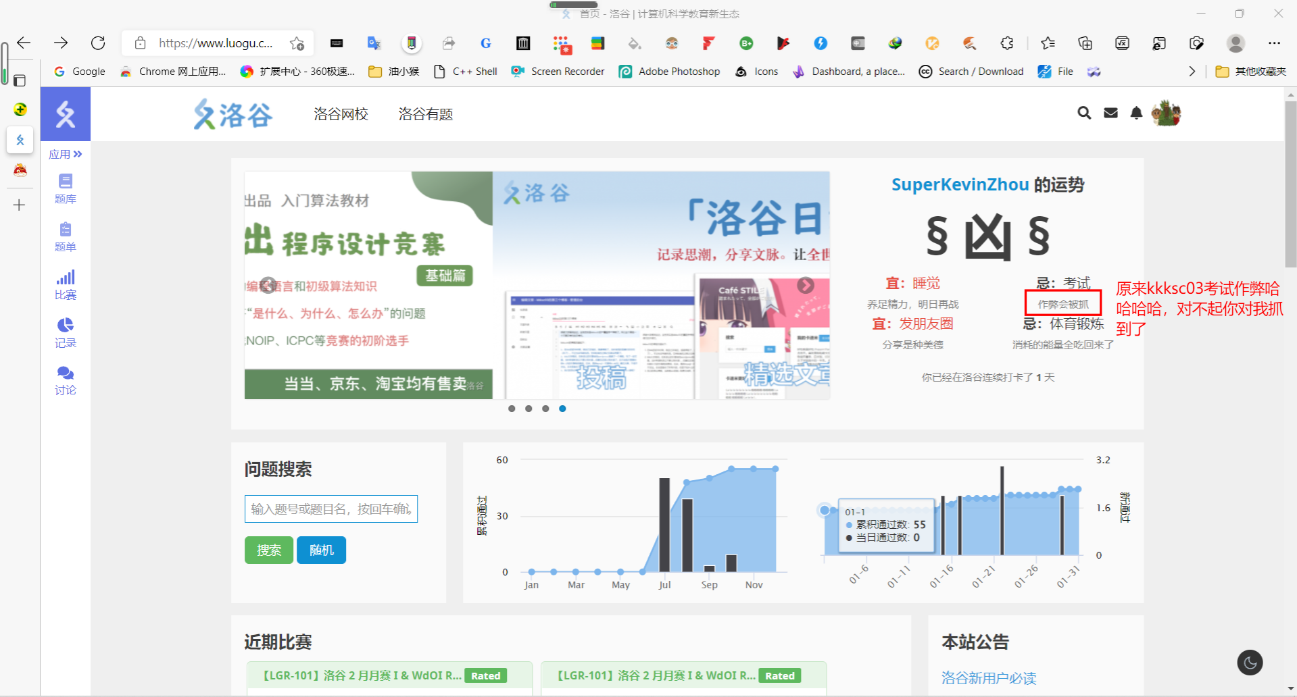The image size is (1297, 697).
Task: Show more bookmarks overflow chevron
Action: pos(1192,72)
